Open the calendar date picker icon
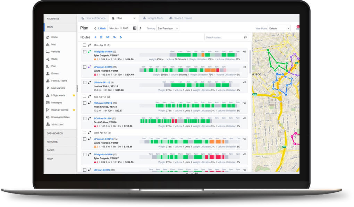Viewport: 354px width, 207px height. pos(135,28)
